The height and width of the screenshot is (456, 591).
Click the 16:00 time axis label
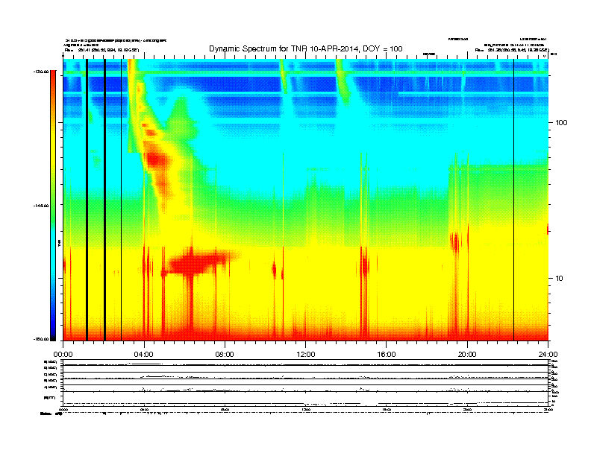(x=387, y=355)
